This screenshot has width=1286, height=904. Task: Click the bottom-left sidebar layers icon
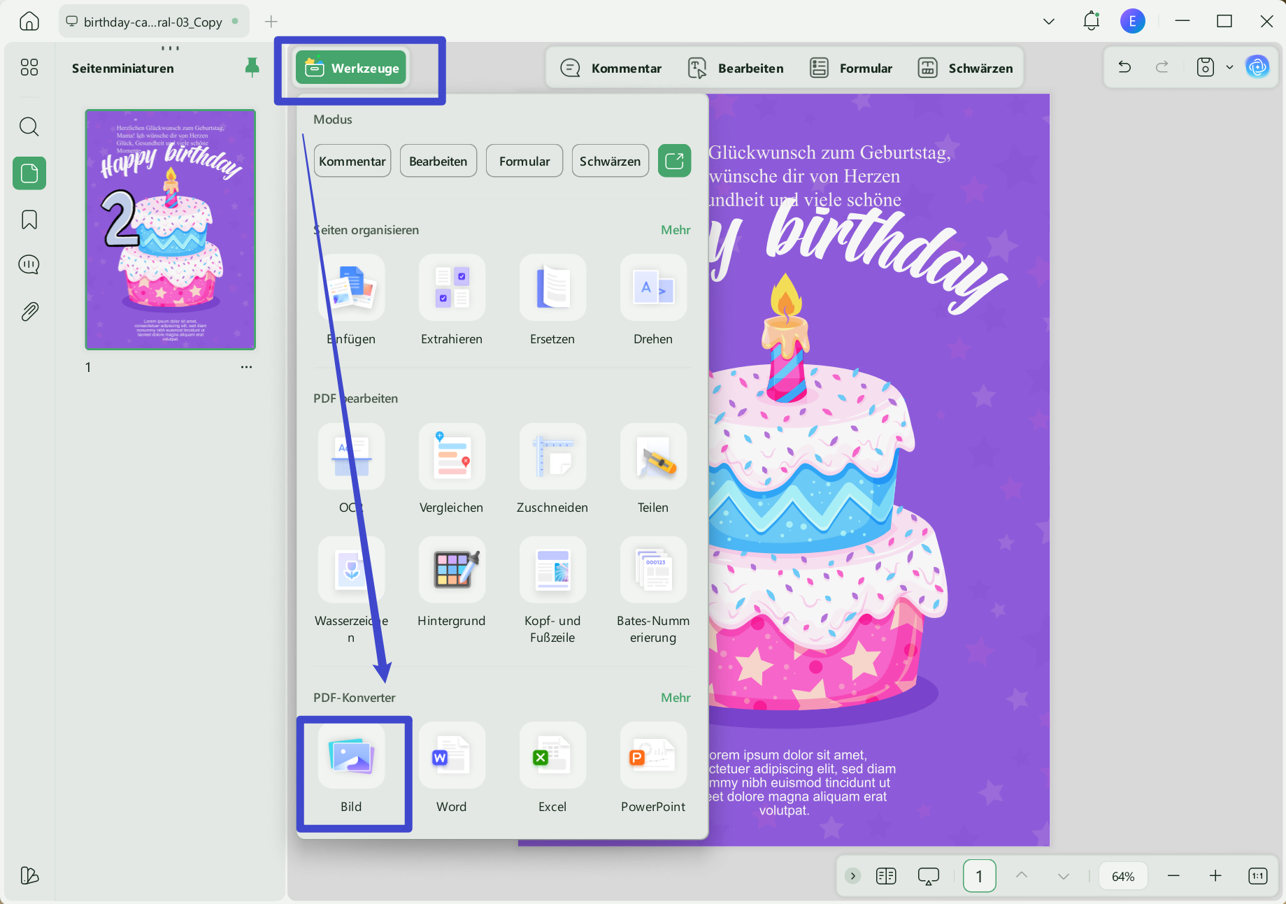click(x=29, y=875)
